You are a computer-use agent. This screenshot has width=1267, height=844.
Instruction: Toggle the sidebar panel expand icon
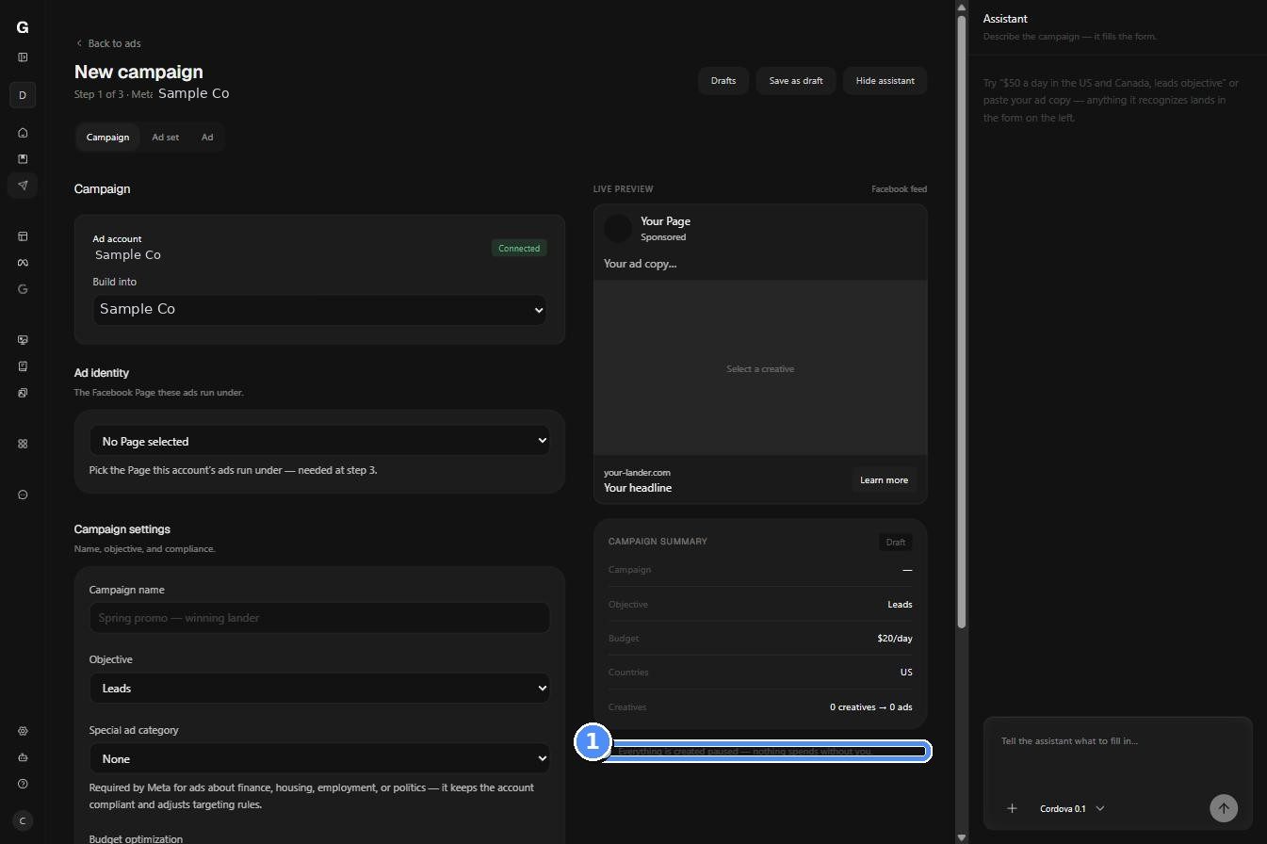(x=23, y=57)
